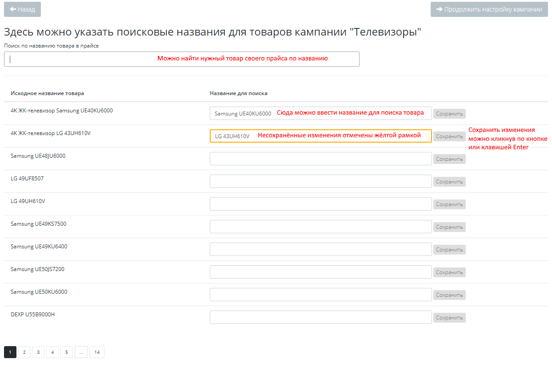The image size is (552, 367).
Task: Click product name text LG 49UH610V
Action: (28, 201)
